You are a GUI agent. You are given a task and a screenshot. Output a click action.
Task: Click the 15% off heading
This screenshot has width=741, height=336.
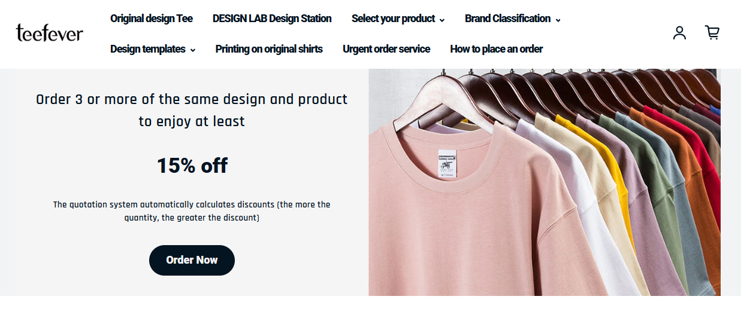click(x=192, y=166)
